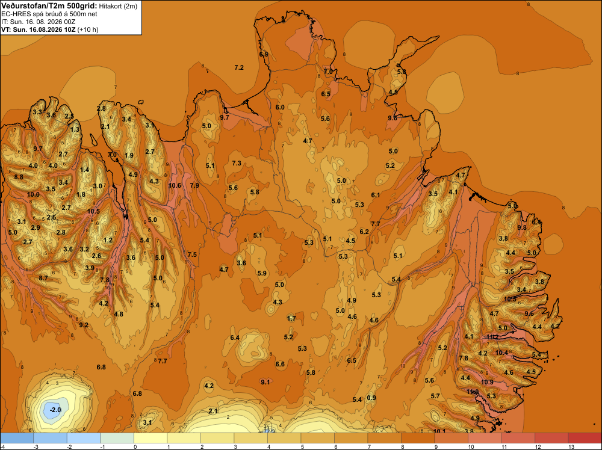
Task: Click the legend tick label -4
Action: pyautogui.click(x=2, y=446)
